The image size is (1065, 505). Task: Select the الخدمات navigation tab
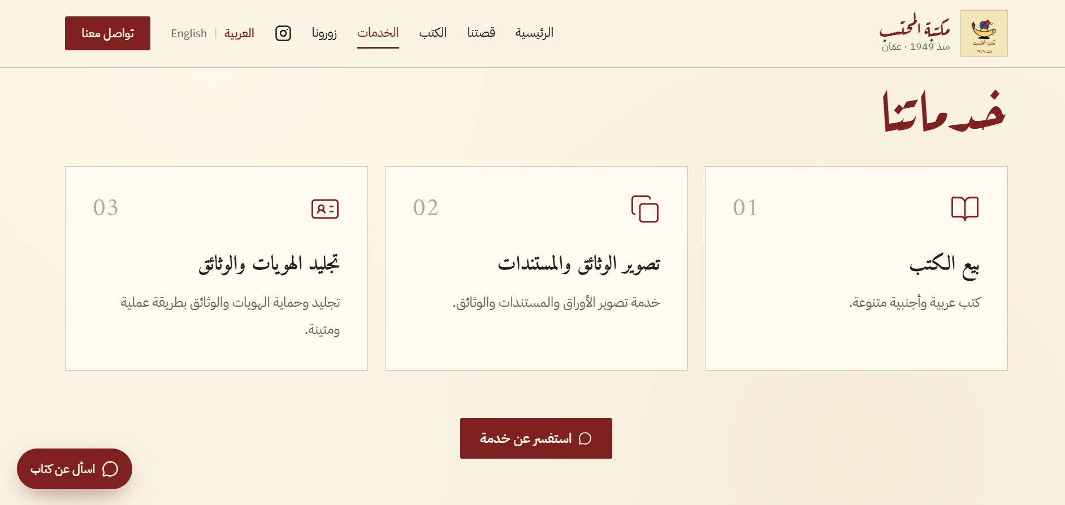point(378,33)
